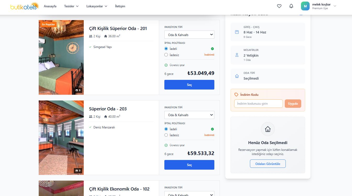
Task: Select İadeli option for Room 201
Action: (166, 49)
